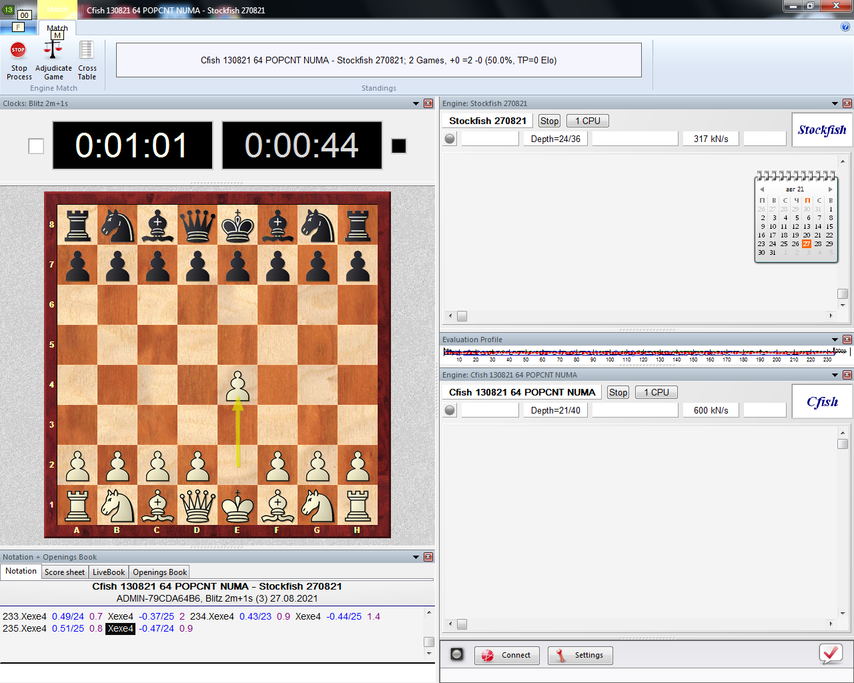Screen dimensions: 854x683
Task: Click the green application icon in the title bar
Action: (x=9, y=10)
